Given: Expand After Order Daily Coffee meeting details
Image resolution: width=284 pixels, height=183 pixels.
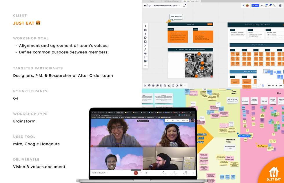Looking at the screenshot, I should coord(100,173).
